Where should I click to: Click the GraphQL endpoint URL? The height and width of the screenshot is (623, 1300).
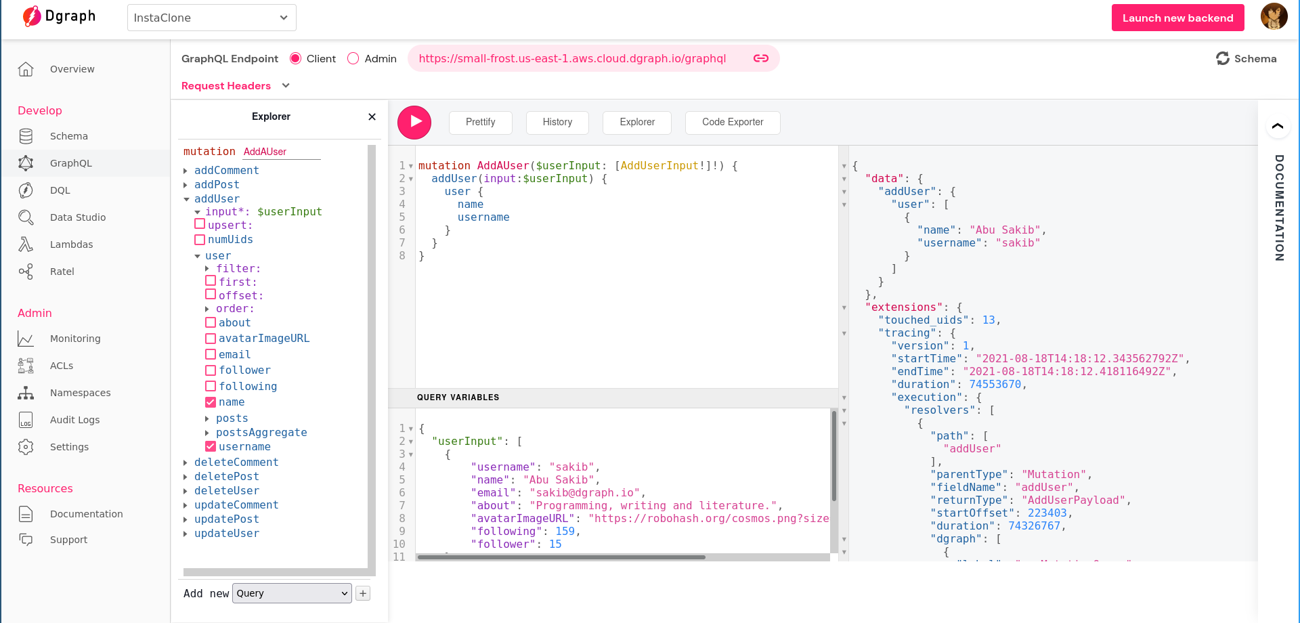572,58
